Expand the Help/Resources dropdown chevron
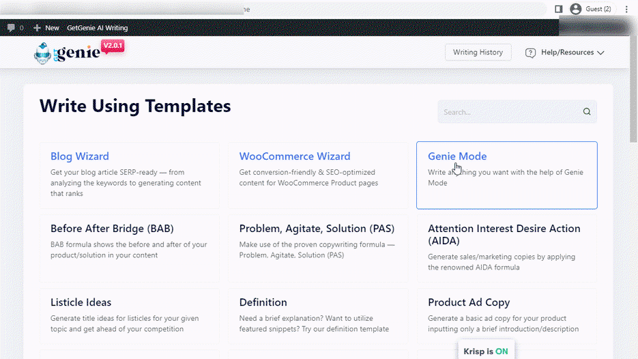The width and height of the screenshot is (638, 359). (x=600, y=53)
